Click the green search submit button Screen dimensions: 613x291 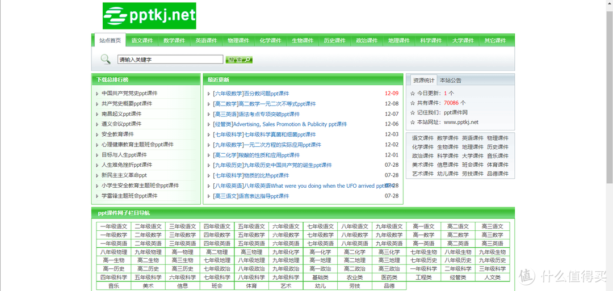tap(239, 60)
